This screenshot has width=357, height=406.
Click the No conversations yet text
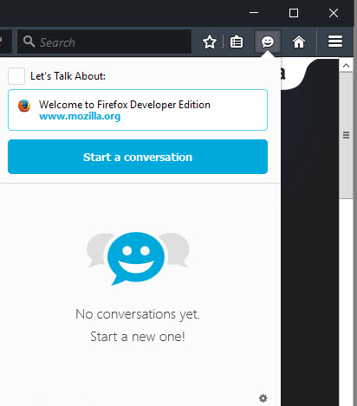coord(138,314)
